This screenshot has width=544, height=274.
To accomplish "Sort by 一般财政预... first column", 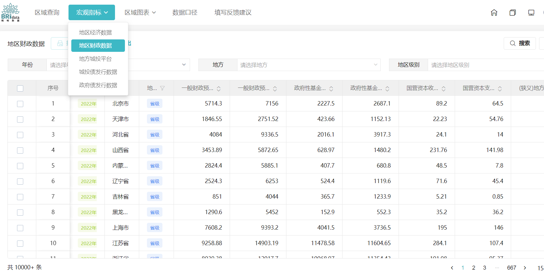I will 219,88.
